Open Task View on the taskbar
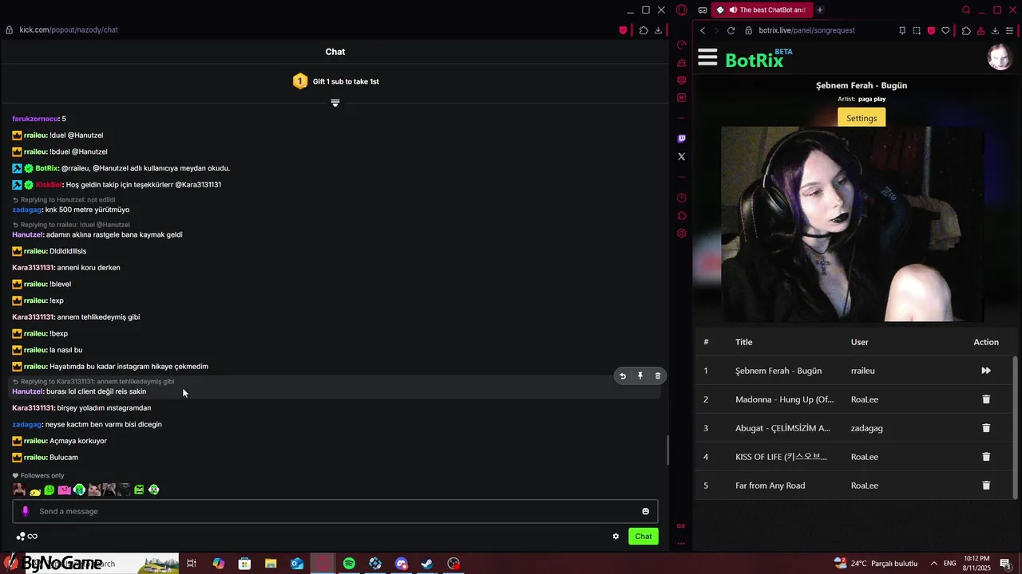The width and height of the screenshot is (1022, 574). (192, 564)
